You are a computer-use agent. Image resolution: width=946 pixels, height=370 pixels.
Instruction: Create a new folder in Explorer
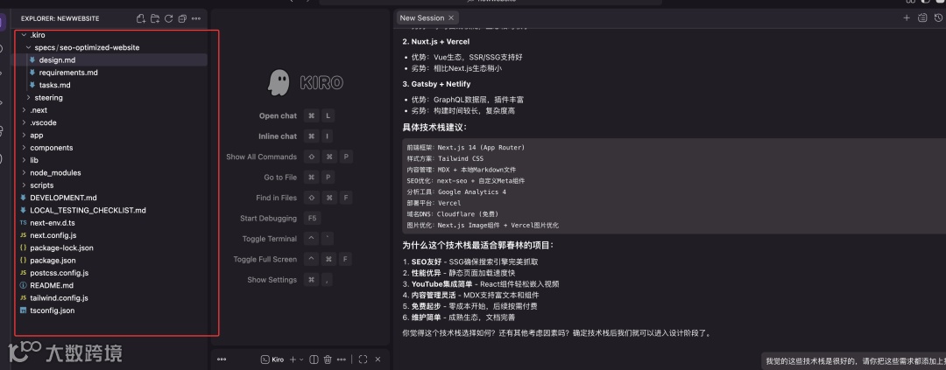[155, 18]
